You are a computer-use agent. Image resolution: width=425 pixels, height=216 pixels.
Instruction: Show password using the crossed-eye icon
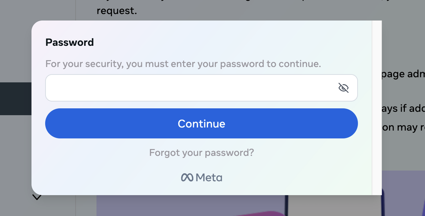(x=343, y=88)
